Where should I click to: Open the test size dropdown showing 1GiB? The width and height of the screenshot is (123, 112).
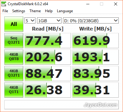click(x=49, y=20)
